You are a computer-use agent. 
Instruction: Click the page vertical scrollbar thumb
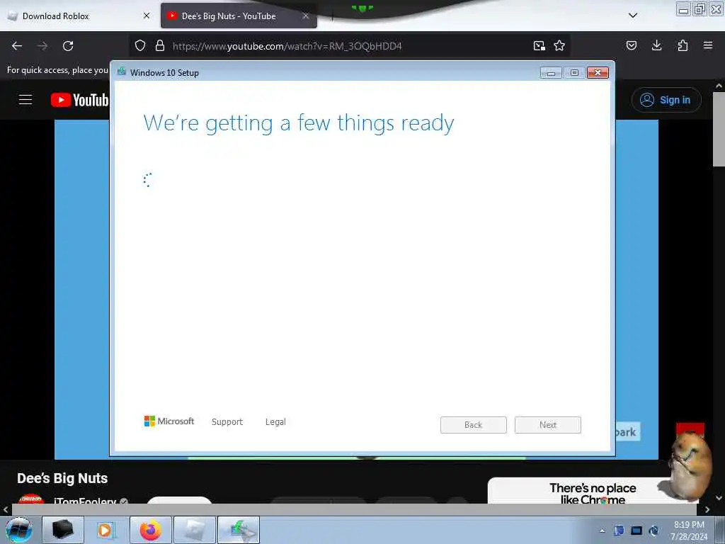719,129
